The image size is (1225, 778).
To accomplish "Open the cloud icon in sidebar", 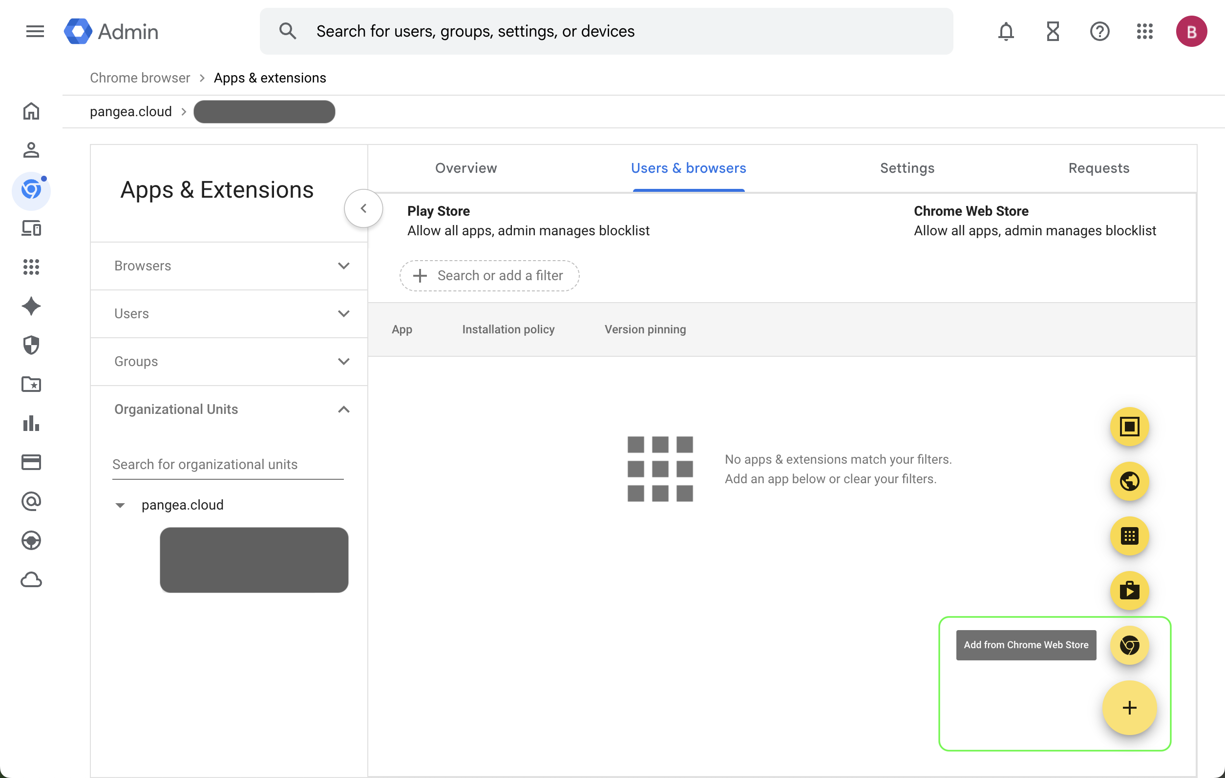I will tap(31, 580).
